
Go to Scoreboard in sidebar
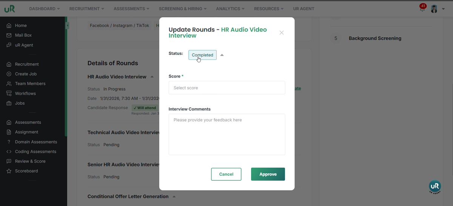(26, 171)
